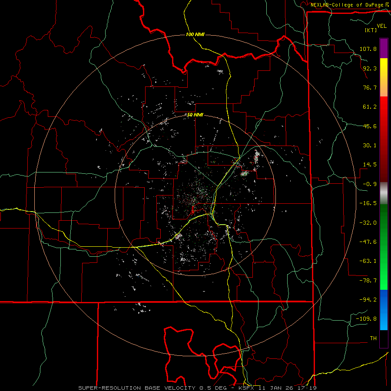Screen dimensions: 391x391
Task: Click the 61.2 velocity scale value
Action: 370,107
